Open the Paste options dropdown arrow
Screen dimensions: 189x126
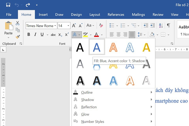pyautogui.click(x=8, y=38)
